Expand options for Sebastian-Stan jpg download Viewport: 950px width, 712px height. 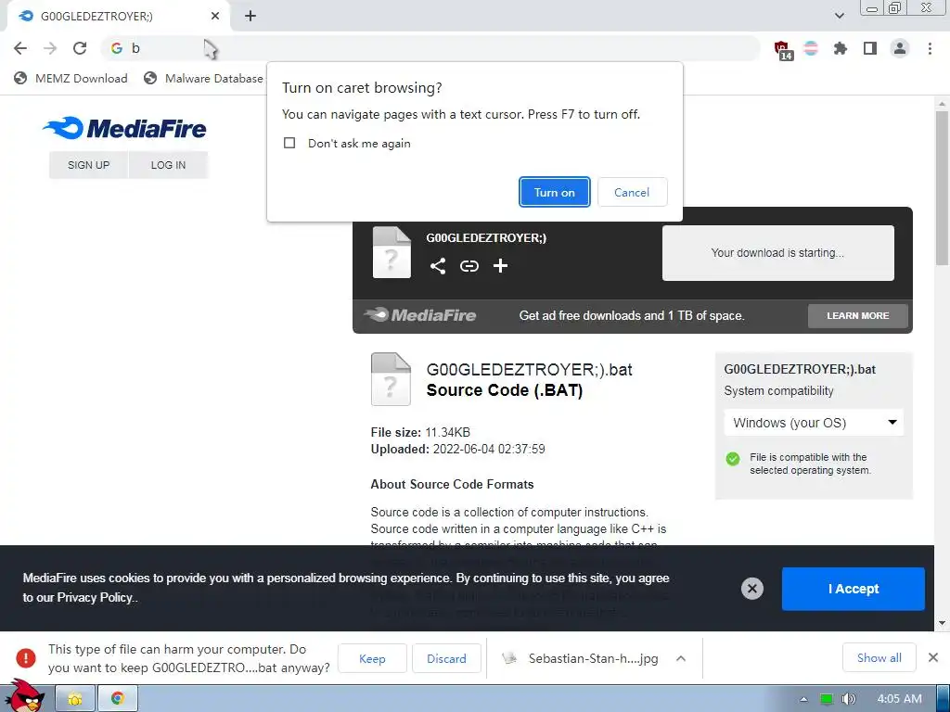pos(681,658)
